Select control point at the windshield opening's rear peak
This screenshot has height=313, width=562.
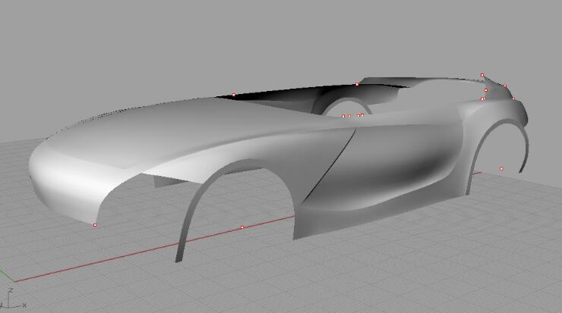pos(357,85)
